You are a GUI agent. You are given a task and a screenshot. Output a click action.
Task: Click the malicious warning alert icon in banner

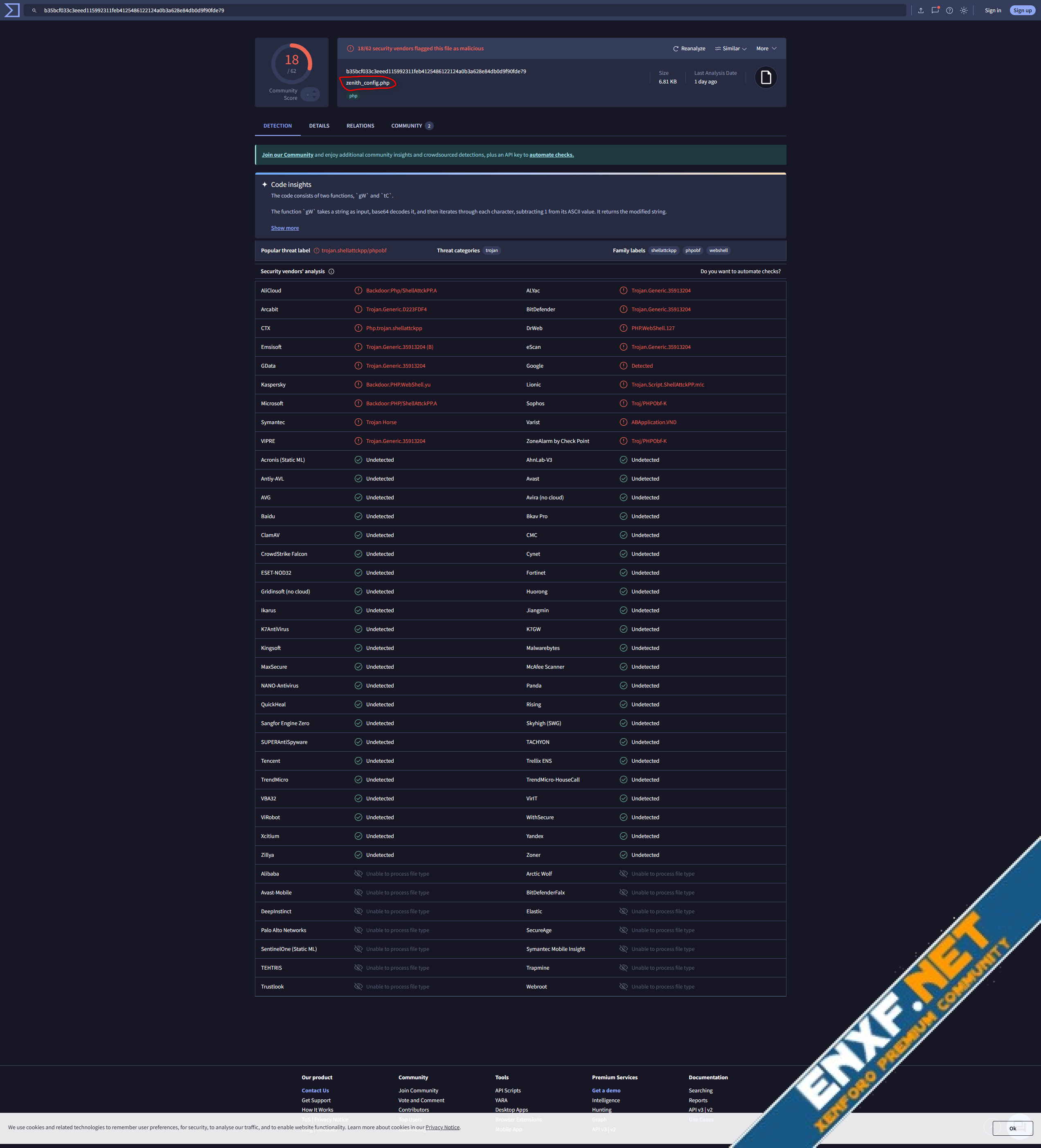350,48
